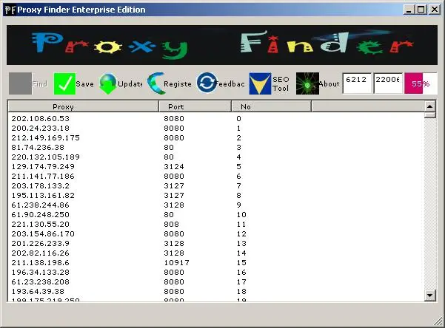Click the vertical scrollbar track
Image resolution: width=445 pixels, height=328 pixels.
(x=429, y=204)
